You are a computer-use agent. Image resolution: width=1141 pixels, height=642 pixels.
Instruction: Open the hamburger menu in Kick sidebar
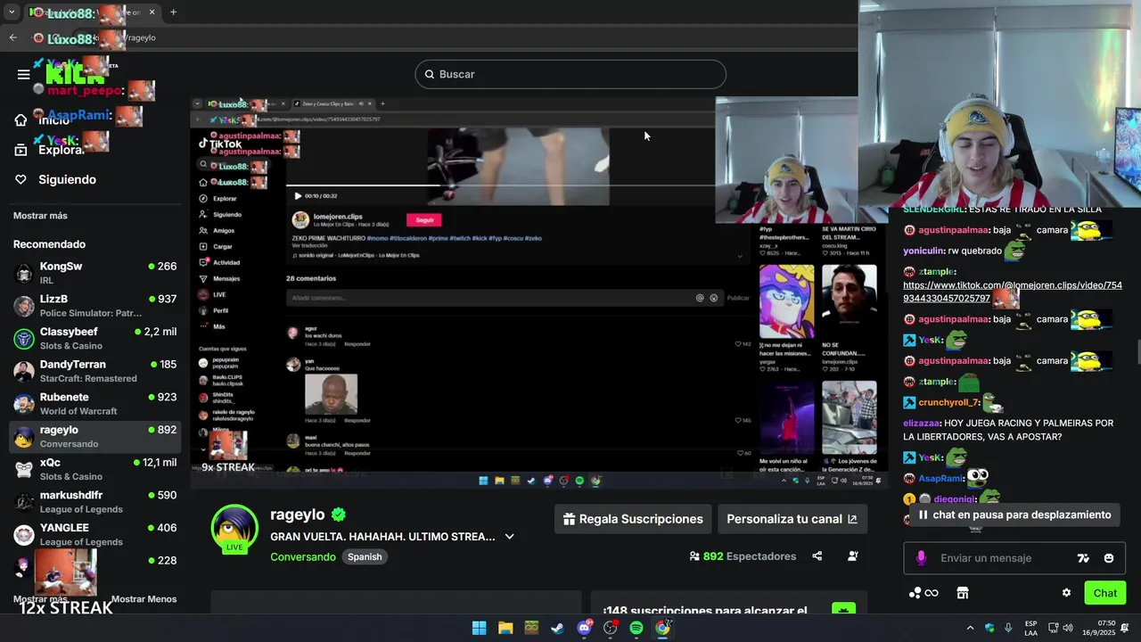tap(23, 74)
